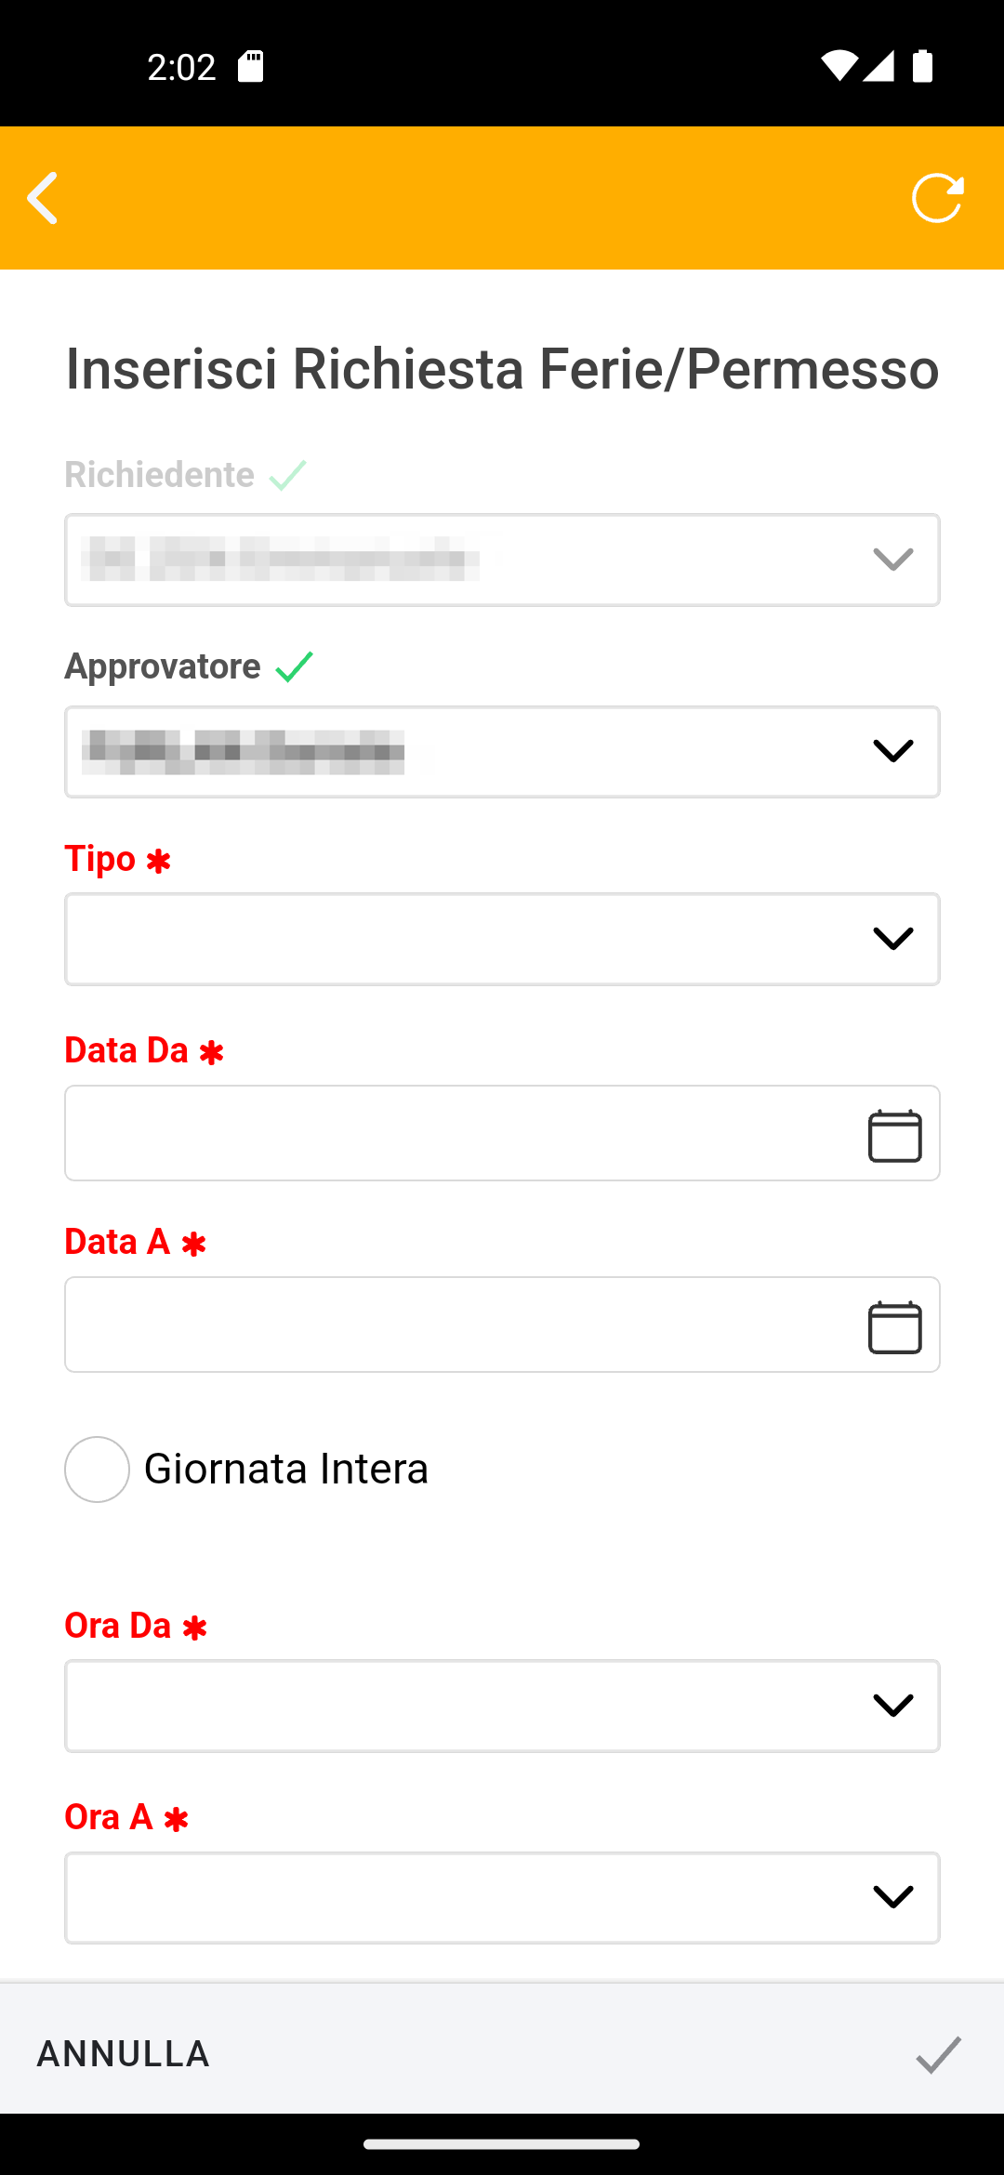1004x2175 pixels.
Task: Tap the refresh icon in header
Action: [x=937, y=198]
